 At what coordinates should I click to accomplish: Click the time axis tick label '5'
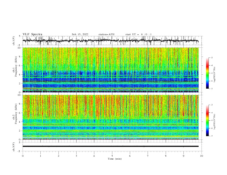tap(112, 156)
